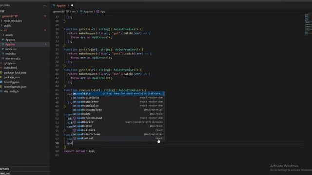Open package.json file
Viewport: 312px width, 175px height.
[x=12, y=77]
